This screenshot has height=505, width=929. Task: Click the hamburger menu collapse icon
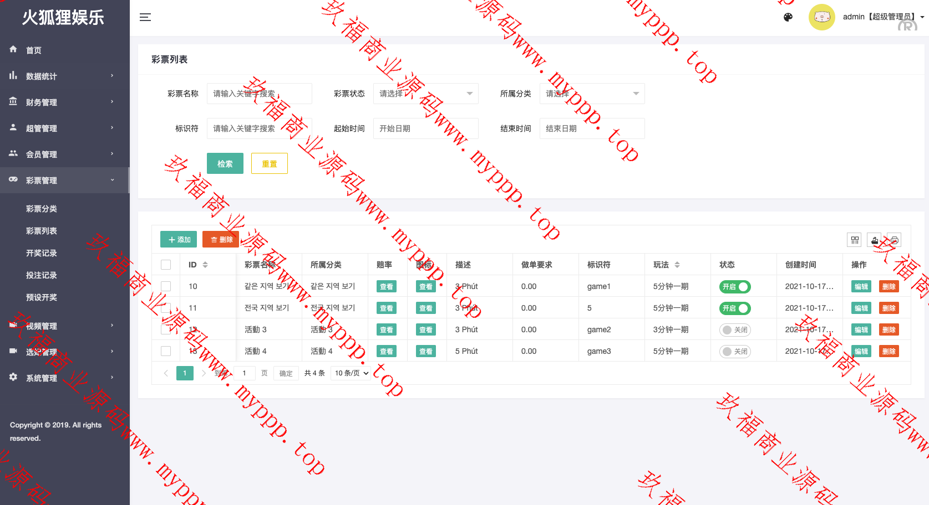pos(145,17)
